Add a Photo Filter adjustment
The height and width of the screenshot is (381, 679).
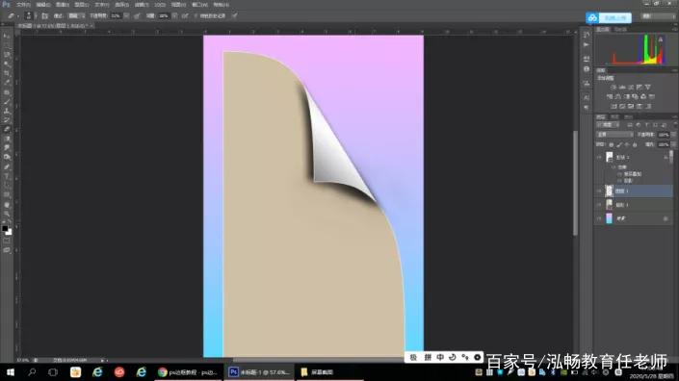click(x=635, y=96)
